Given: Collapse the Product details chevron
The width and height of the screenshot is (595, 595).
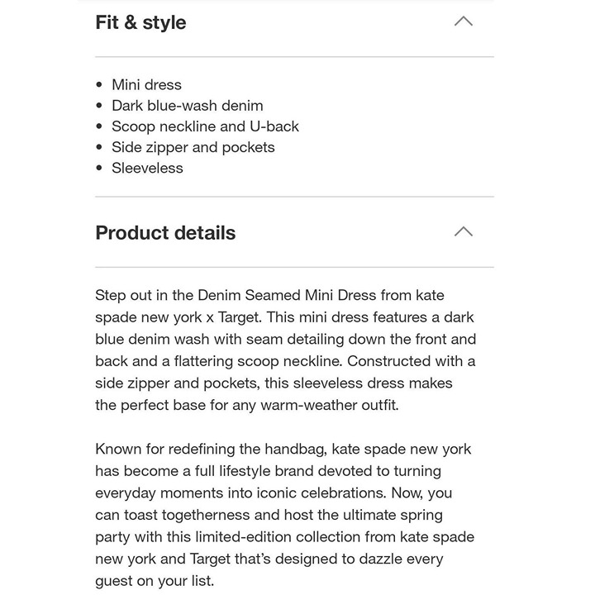Looking at the screenshot, I should click(x=464, y=231).
